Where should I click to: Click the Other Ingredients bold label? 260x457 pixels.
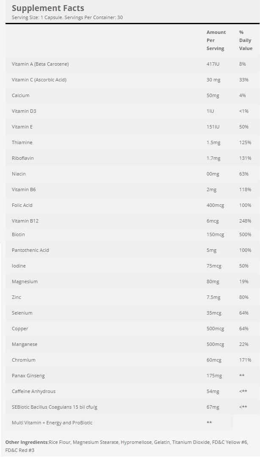pos(27,442)
